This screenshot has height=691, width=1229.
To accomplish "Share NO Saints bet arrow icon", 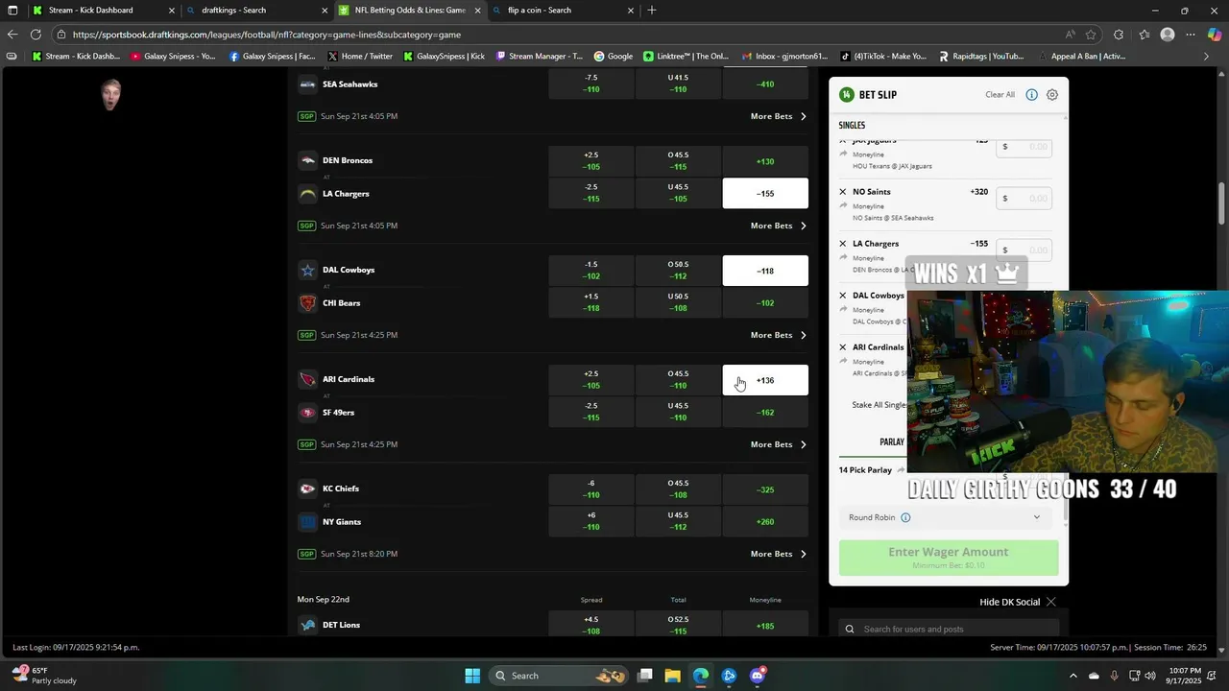I will pos(843,205).
